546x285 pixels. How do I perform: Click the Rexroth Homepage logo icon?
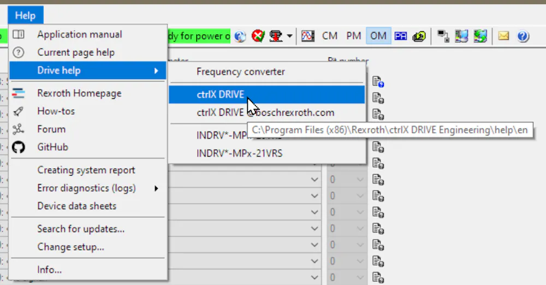pyautogui.click(x=19, y=93)
